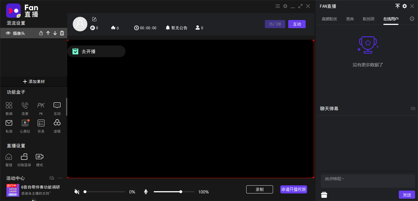This screenshot has height=201, width=418.
Task: Open the 歌曲 song tool
Action: 9,108
